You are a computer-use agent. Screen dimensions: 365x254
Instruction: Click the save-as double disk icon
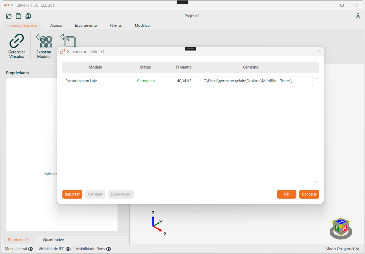pos(28,16)
